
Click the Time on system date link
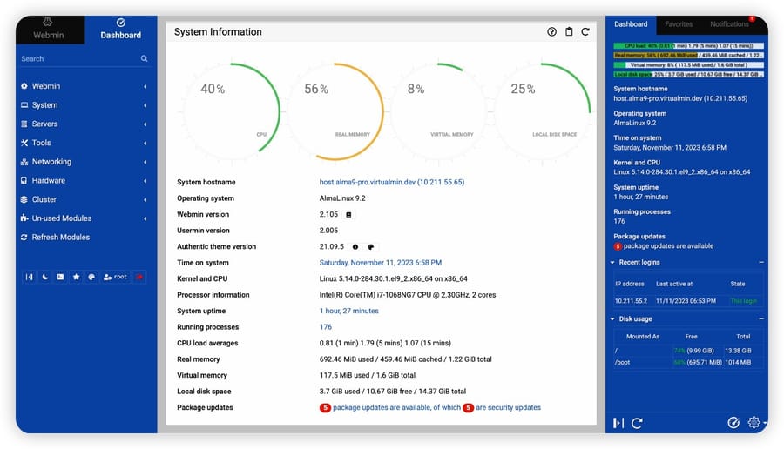point(381,263)
